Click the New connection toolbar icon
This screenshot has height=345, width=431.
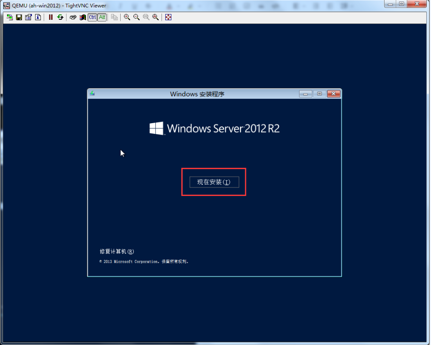[x=9, y=17]
